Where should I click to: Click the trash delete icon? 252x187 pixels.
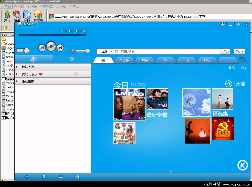tap(44, 177)
